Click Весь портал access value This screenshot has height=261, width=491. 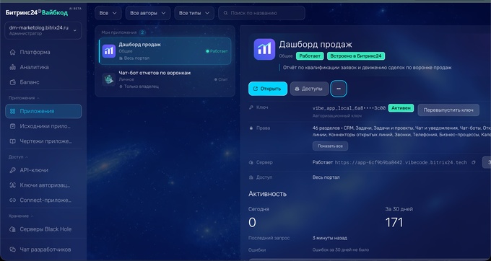coord(326,177)
